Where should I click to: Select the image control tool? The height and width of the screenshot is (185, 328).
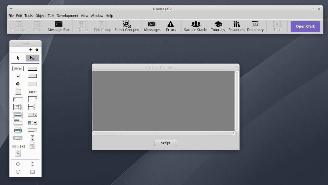(x=32, y=146)
